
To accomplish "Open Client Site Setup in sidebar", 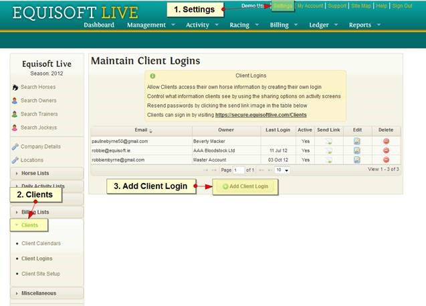I will point(41,274).
